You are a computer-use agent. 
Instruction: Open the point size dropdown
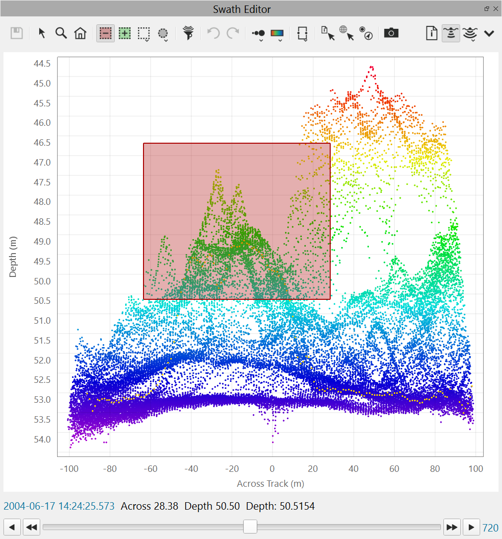pos(259,34)
